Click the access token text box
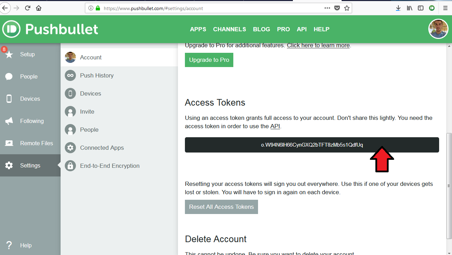Screen dimensions: 452x255 312,145
